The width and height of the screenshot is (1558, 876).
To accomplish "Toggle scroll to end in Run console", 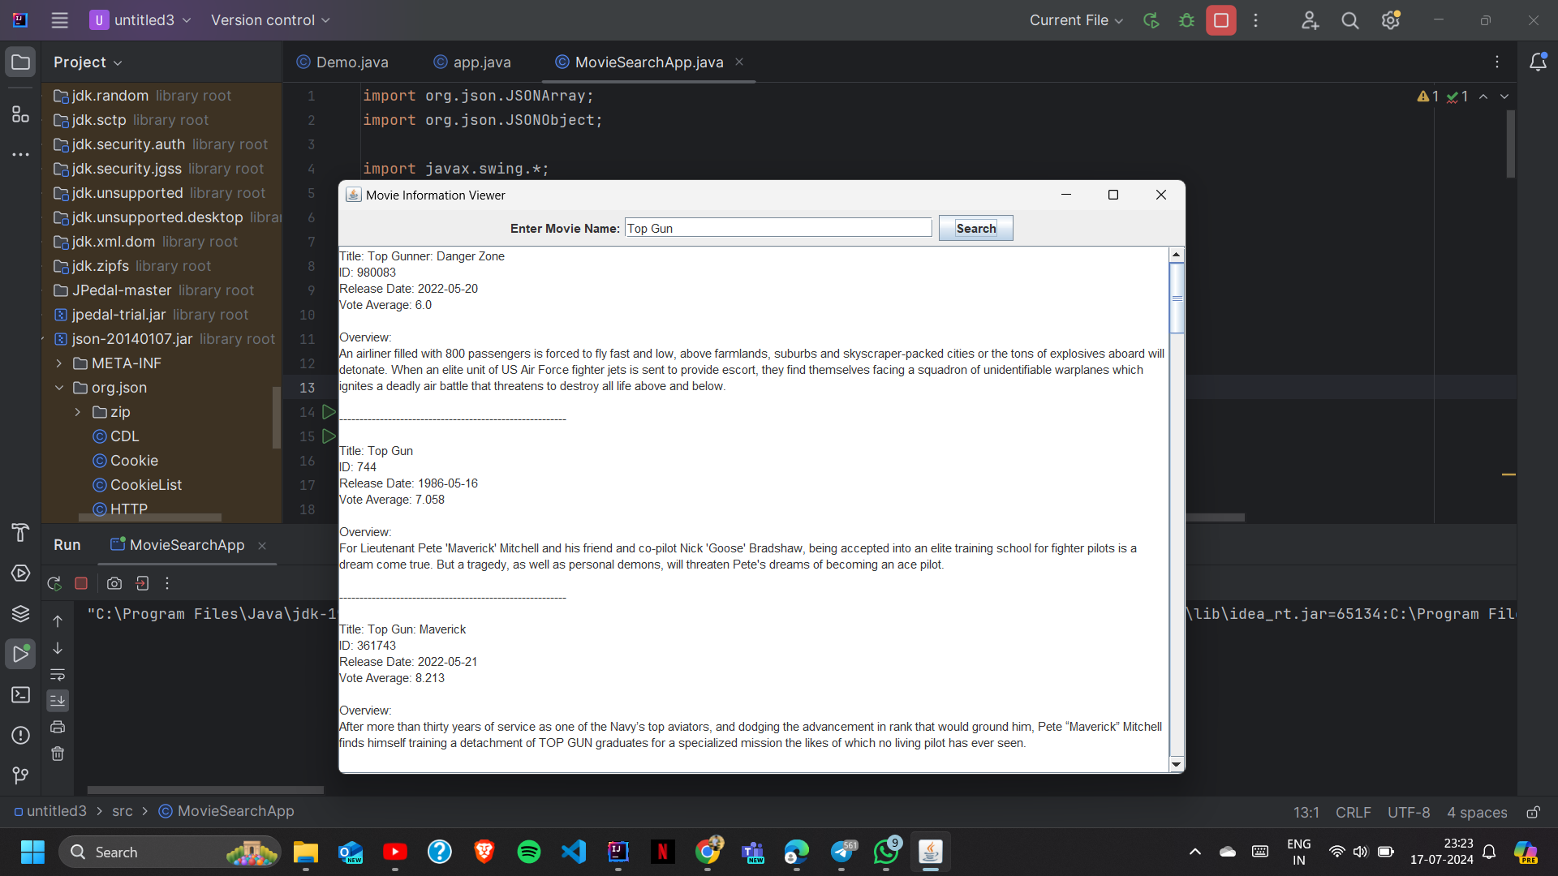I will [x=58, y=700].
